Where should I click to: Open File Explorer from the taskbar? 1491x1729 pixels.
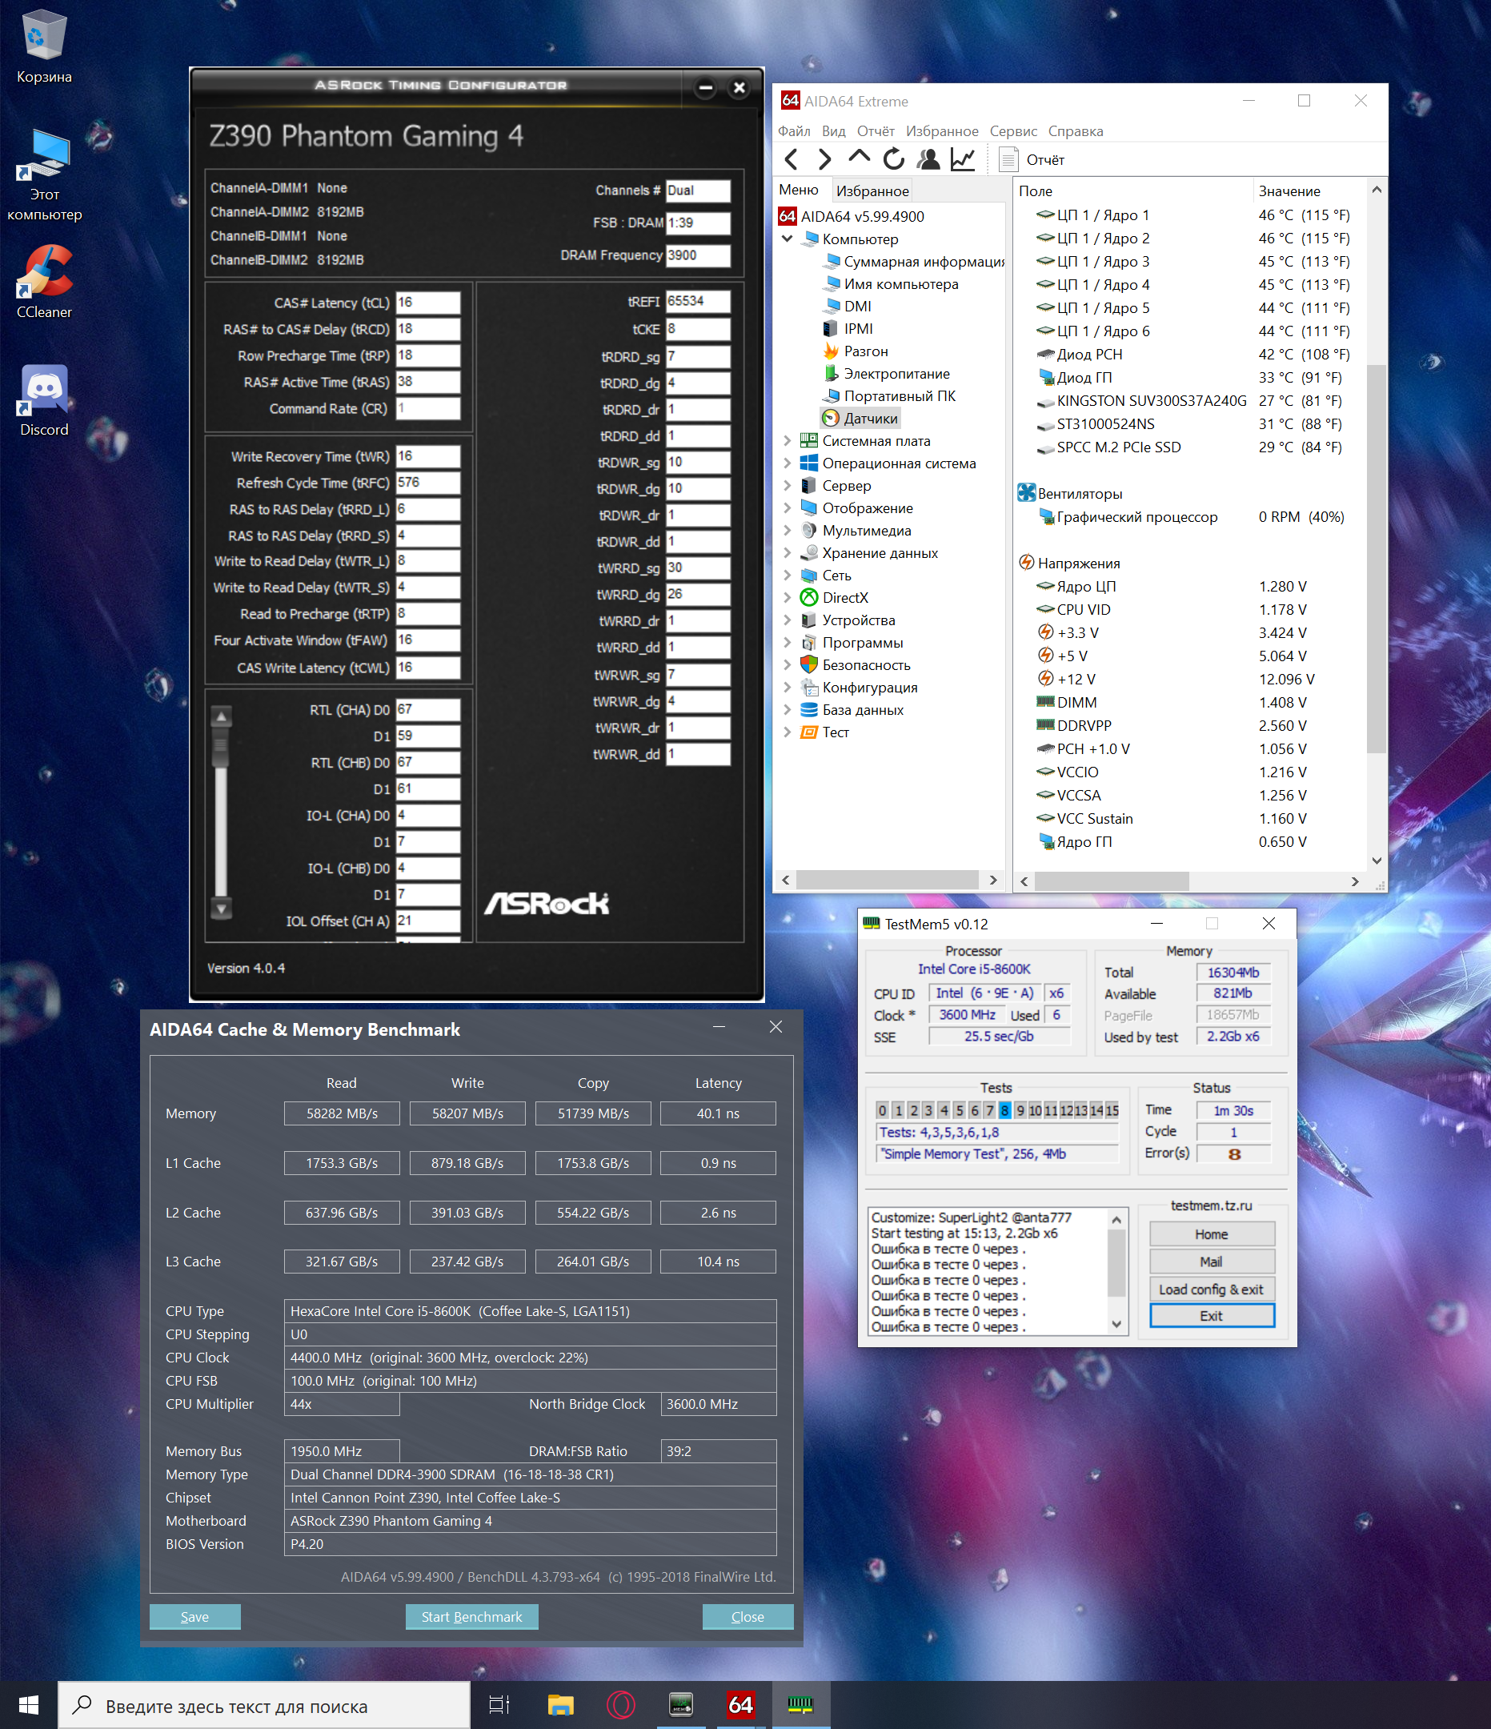tap(560, 1705)
